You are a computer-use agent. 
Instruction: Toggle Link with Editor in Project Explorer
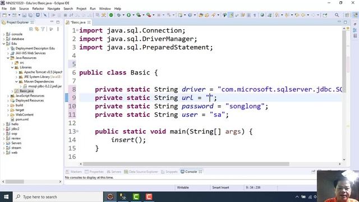point(36,29)
